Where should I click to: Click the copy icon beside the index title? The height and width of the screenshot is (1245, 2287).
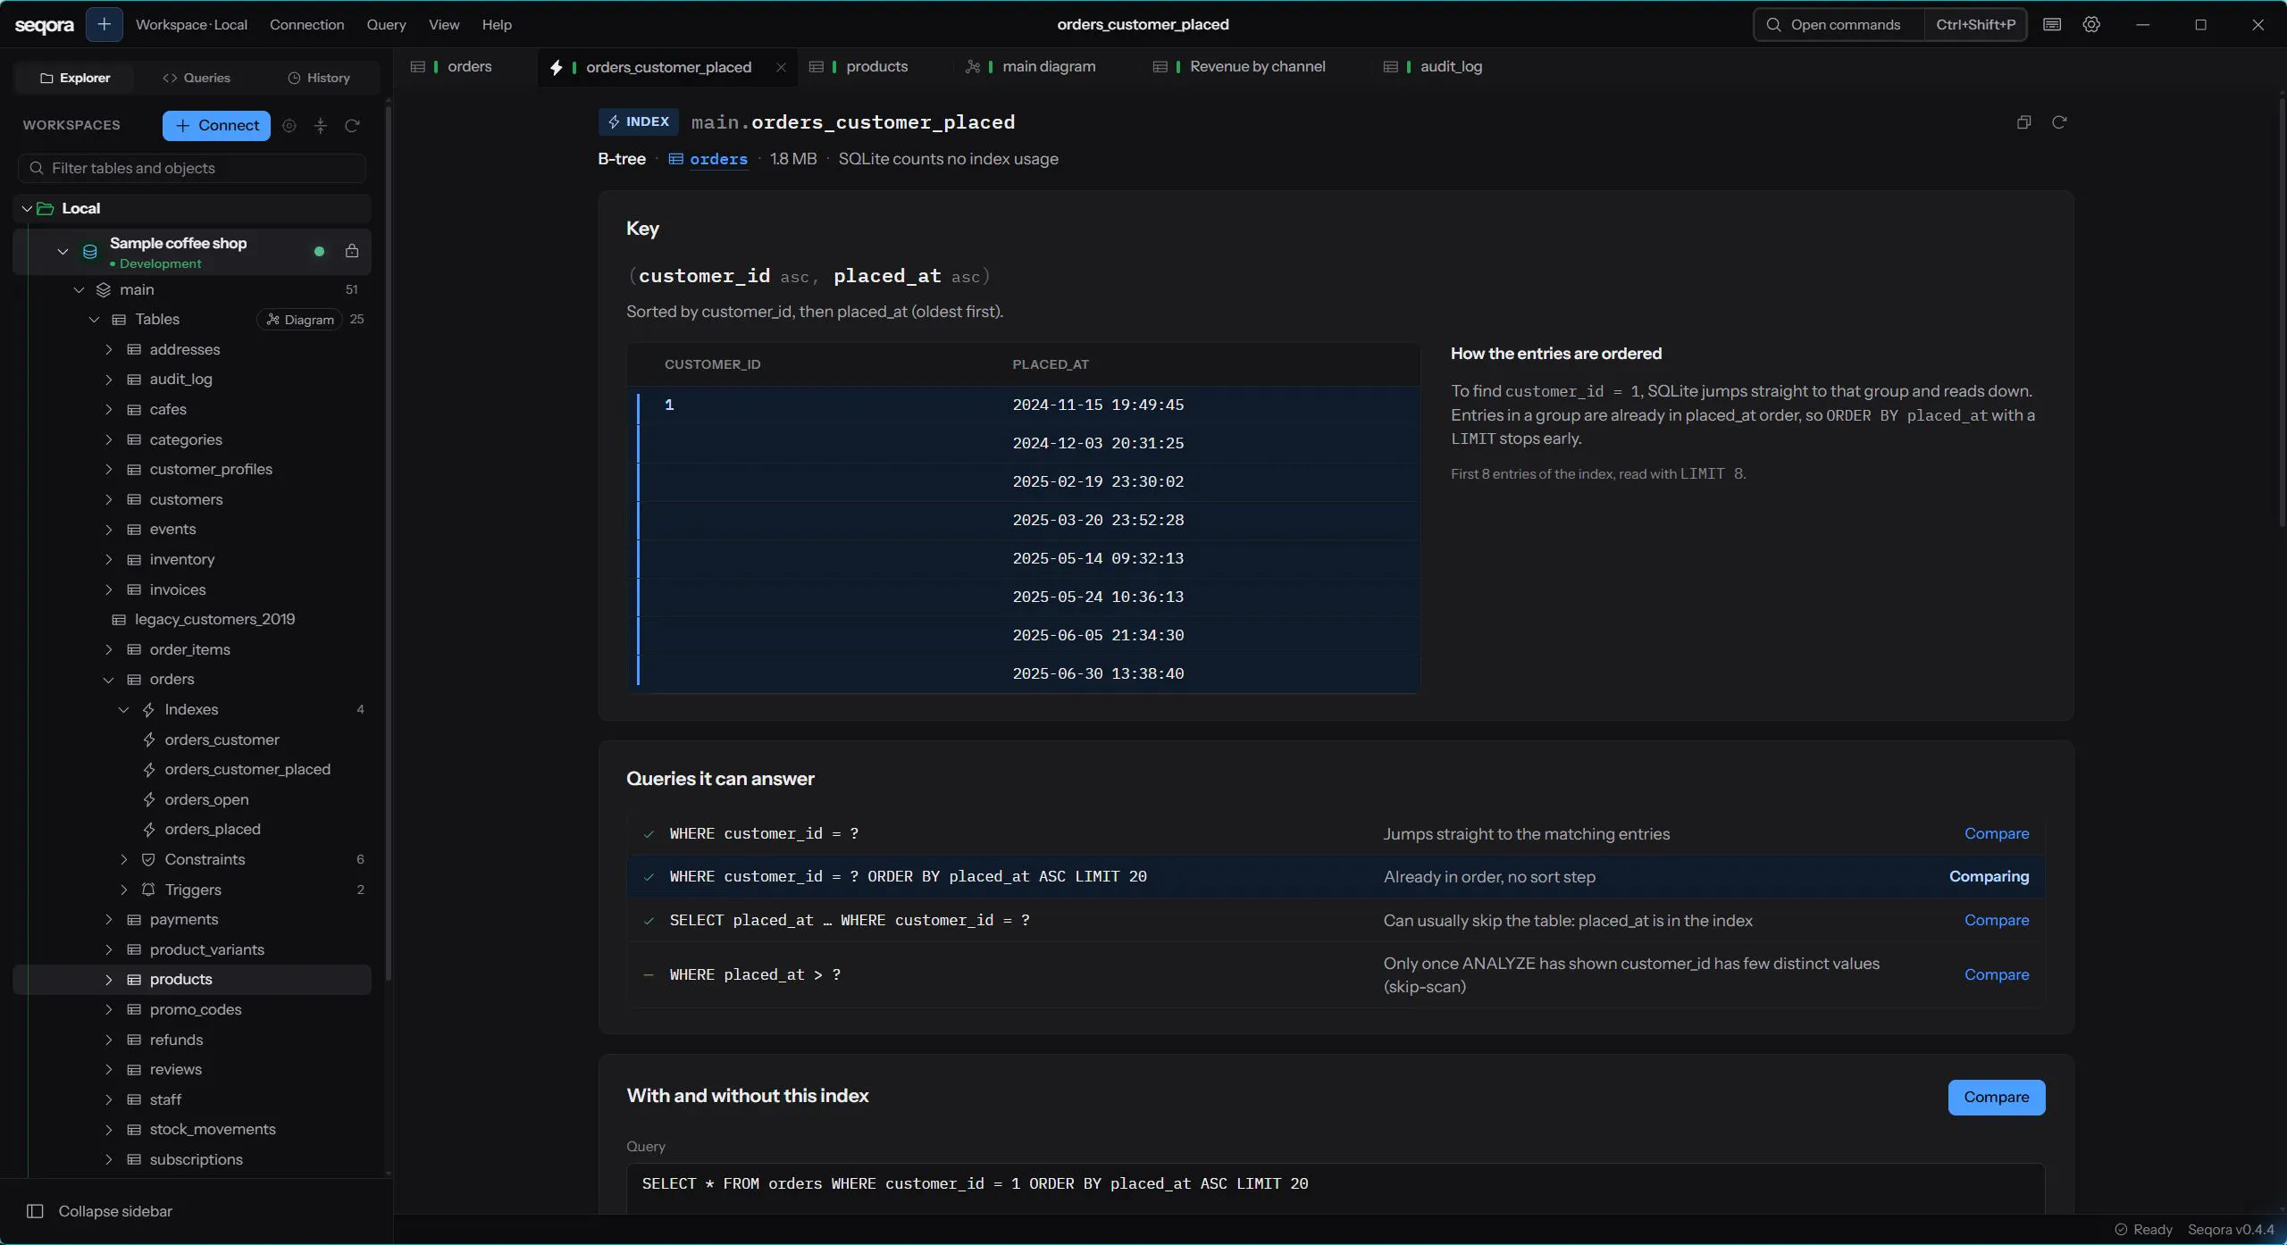(2024, 122)
